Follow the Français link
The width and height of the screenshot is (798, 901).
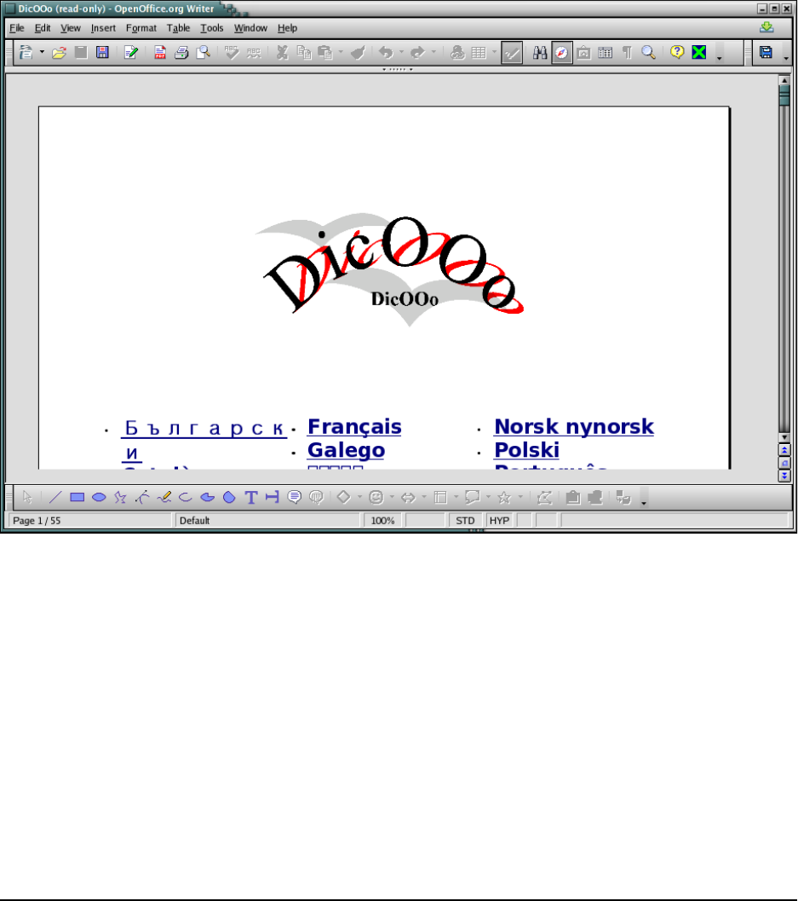click(x=354, y=427)
